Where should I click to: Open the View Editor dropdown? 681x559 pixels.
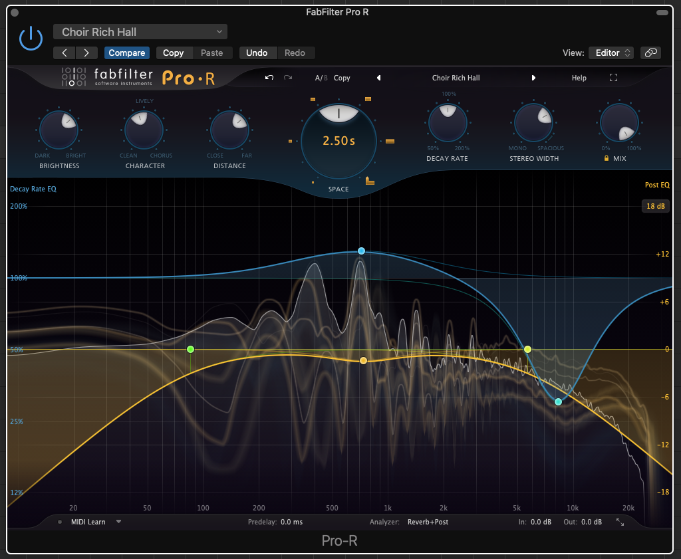pyautogui.click(x=612, y=53)
